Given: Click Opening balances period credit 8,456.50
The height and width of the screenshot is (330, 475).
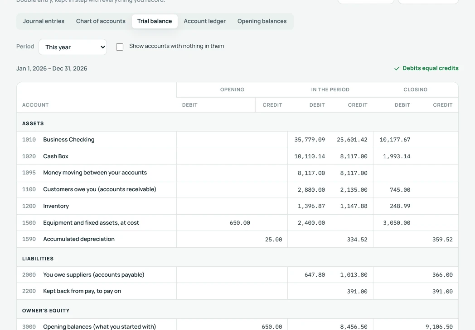Looking at the screenshot, I should [354, 327].
